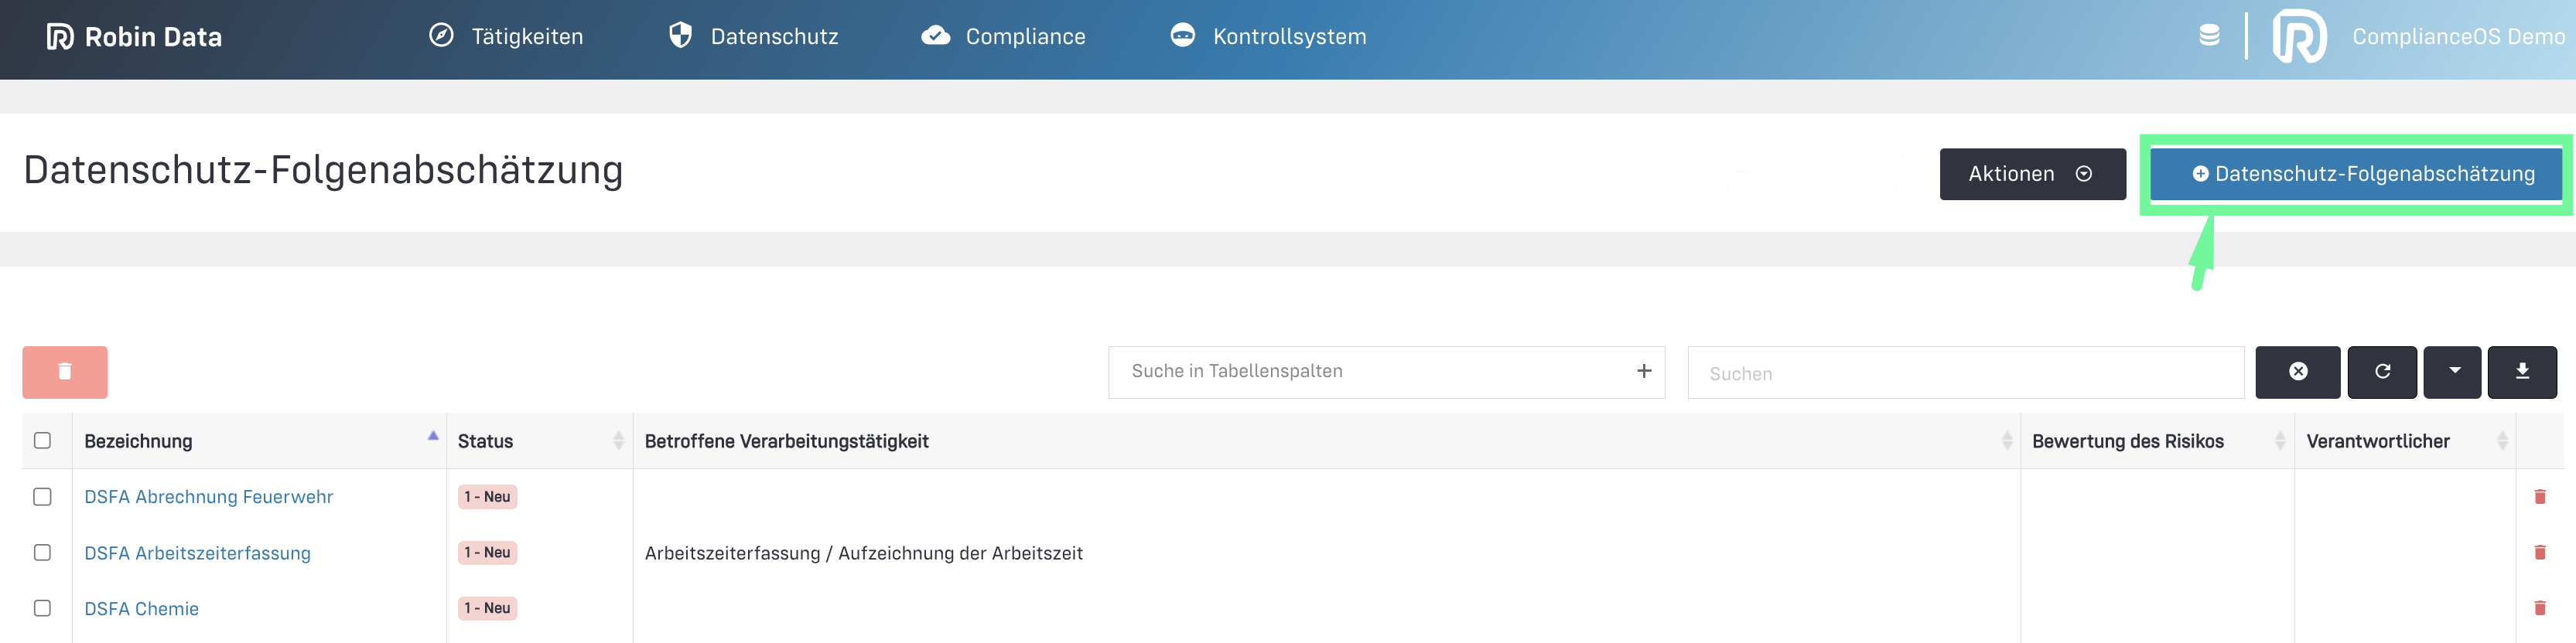Expand the Suche in Tabellenspalten selector
Image resolution: width=2576 pixels, height=643 pixels.
click(1385, 372)
